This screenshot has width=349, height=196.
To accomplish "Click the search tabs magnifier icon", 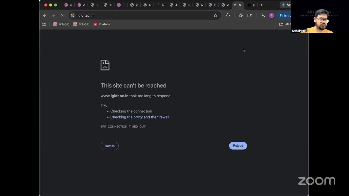I will tap(249, 16).
